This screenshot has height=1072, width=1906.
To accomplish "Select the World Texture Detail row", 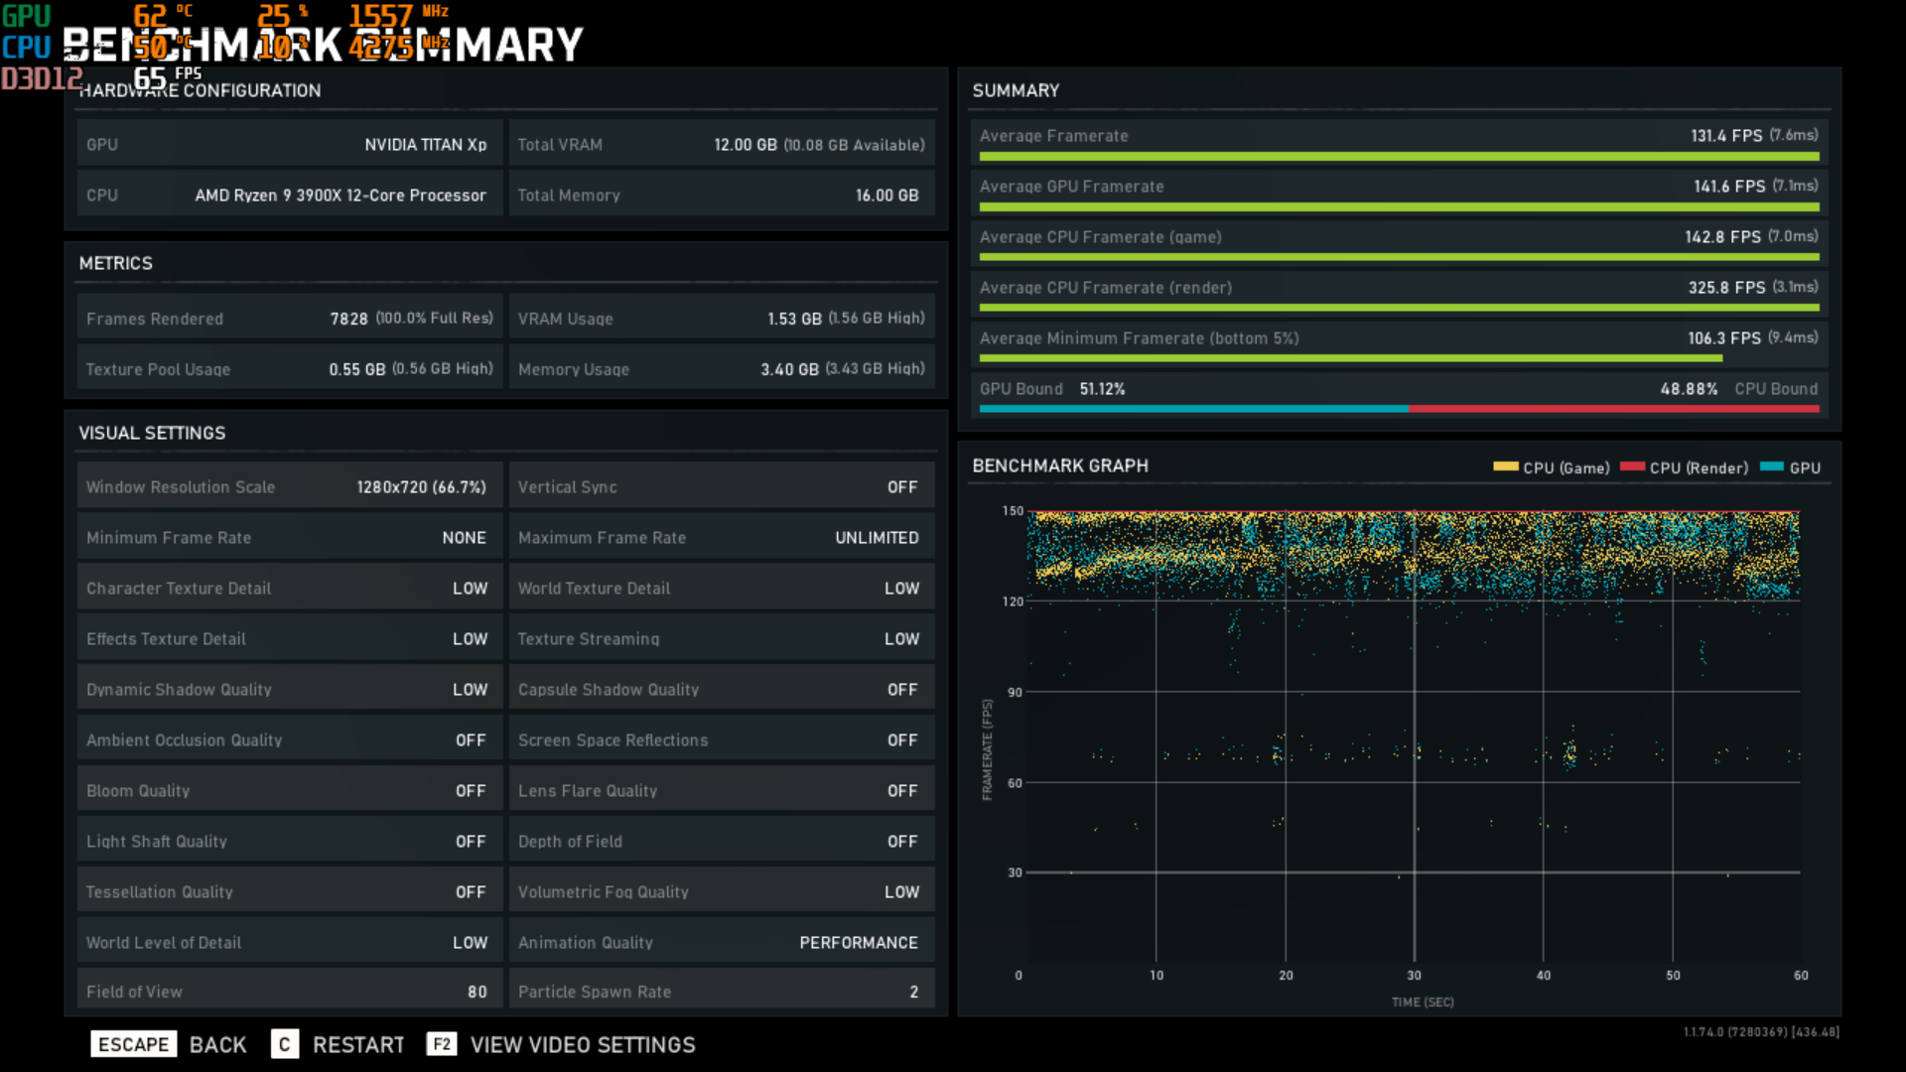I will 722,588.
